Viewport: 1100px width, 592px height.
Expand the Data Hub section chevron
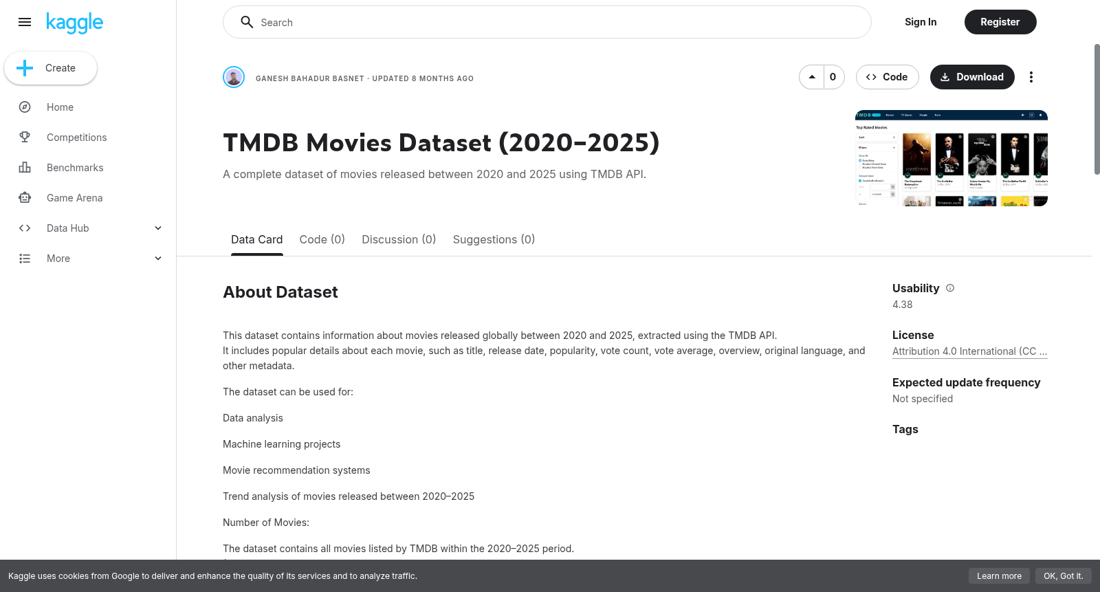click(158, 228)
